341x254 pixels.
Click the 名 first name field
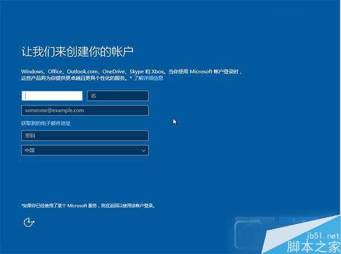click(118, 96)
